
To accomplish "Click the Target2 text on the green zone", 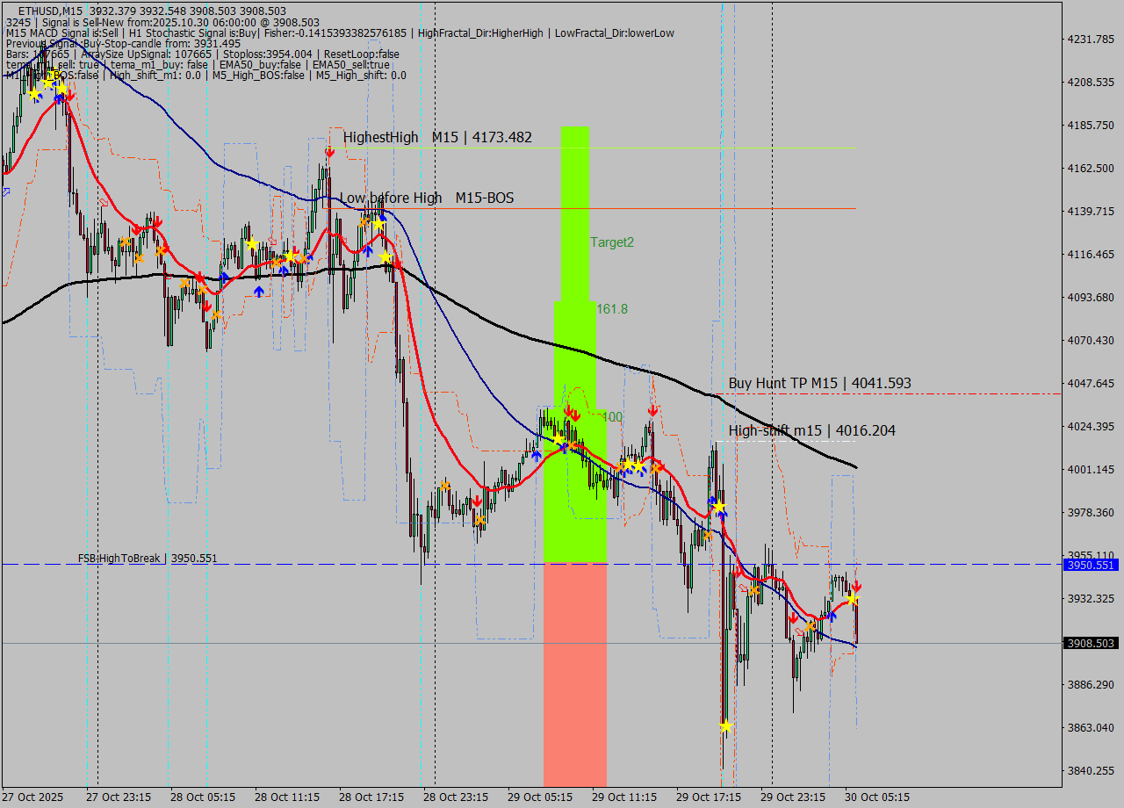I will coord(612,242).
